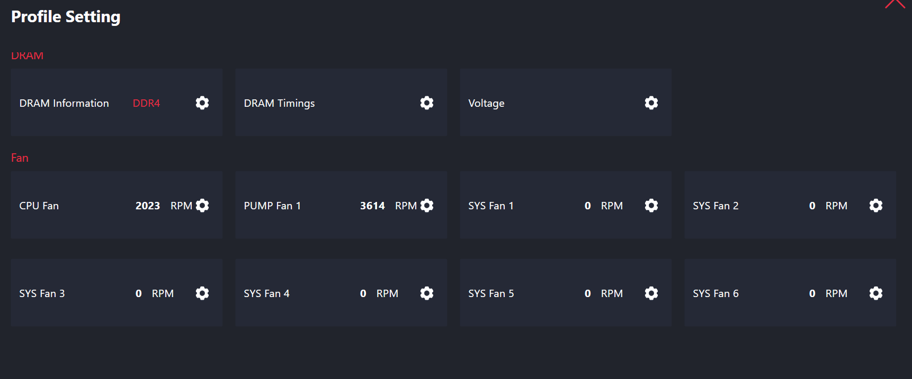Viewport: 912px width, 379px height.
Task: Click the CPU Fan 2023 RPM reading
Action: click(148, 206)
